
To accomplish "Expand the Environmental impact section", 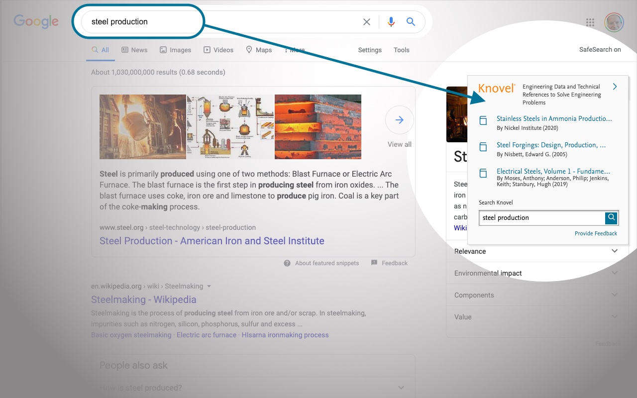I will pyautogui.click(x=614, y=273).
